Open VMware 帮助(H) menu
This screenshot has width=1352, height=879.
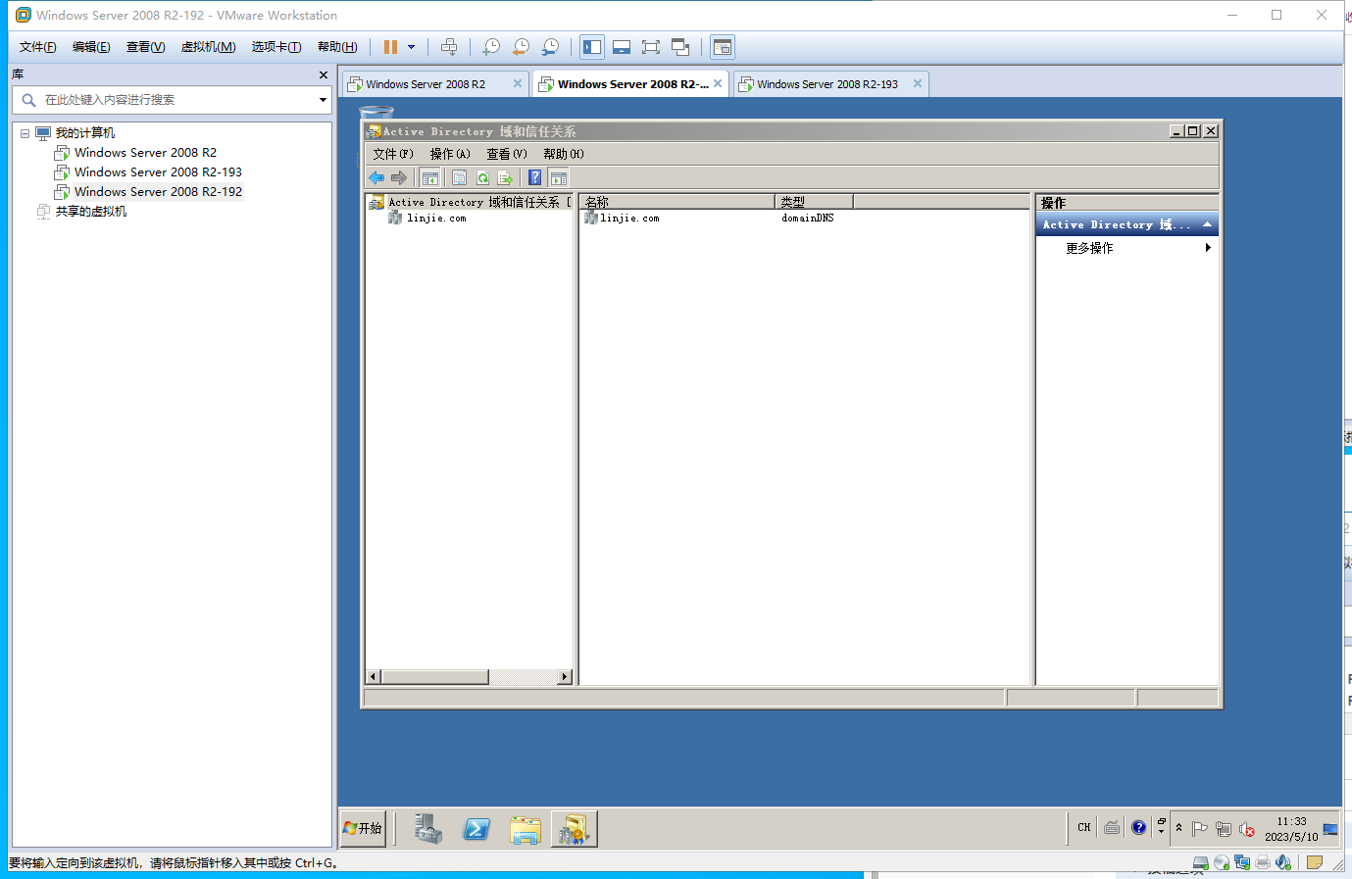[x=337, y=47]
